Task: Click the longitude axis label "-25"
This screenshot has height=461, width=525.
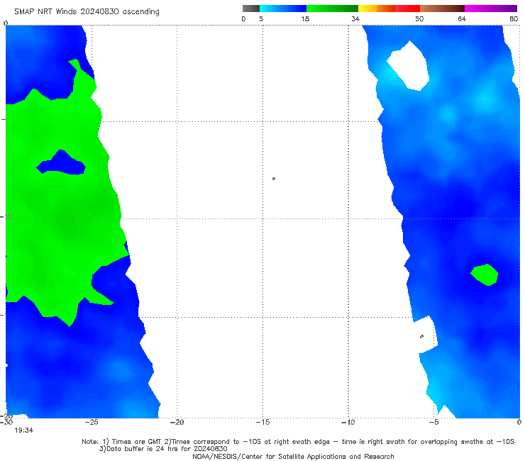Action: [92, 422]
